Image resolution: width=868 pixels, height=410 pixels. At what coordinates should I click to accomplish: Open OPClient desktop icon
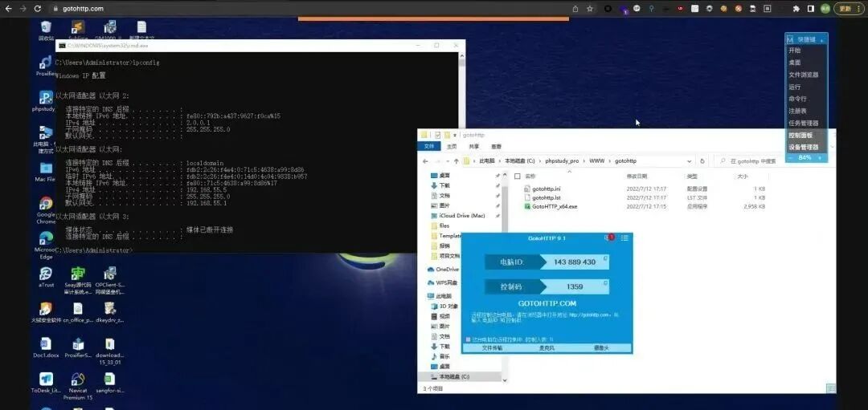click(109, 281)
